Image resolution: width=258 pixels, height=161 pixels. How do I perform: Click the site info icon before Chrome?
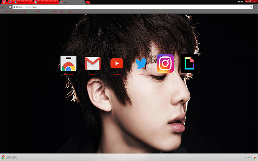pyautogui.click(x=15, y=7)
